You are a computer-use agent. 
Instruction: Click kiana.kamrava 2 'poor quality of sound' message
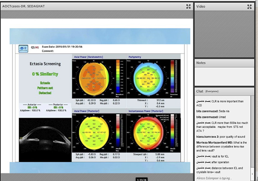221,137
